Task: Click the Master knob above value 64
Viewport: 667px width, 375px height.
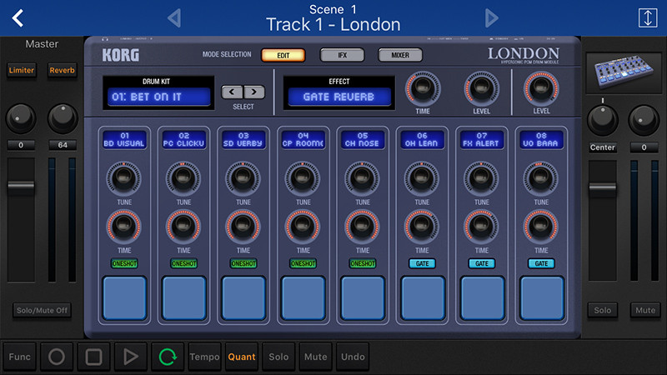Action: (63, 119)
